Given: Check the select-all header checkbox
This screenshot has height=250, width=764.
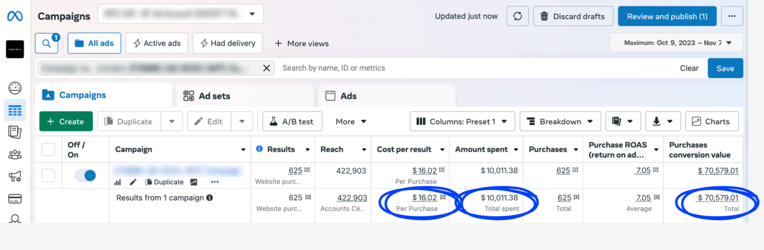Looking at the screenshot, I should 48,149.
